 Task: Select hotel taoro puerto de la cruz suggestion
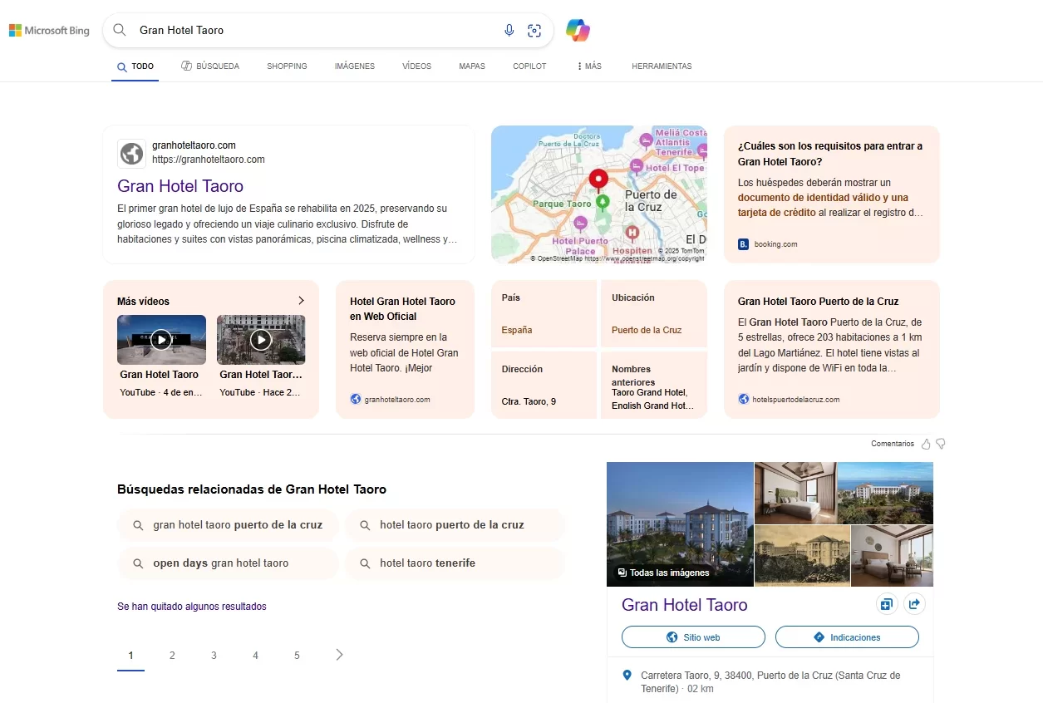pyautogui.click(x=455, y=525)
